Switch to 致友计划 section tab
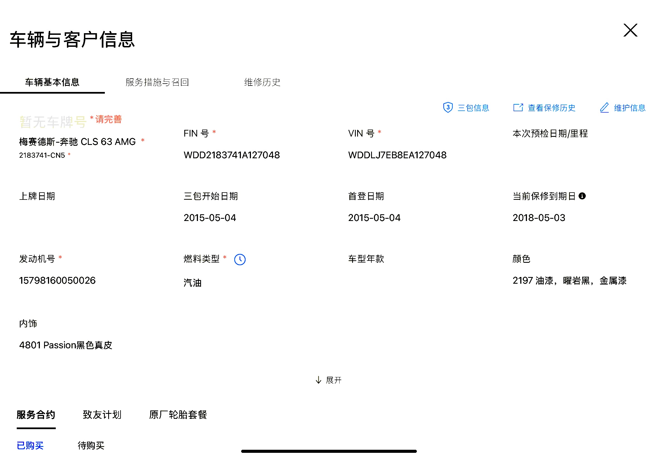Image resolution: width=658 pixels, height=457 pixels. (102, 414)
